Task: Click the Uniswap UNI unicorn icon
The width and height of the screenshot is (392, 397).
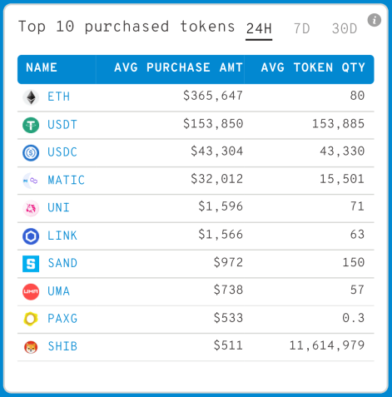Action: tap(31, 208)
